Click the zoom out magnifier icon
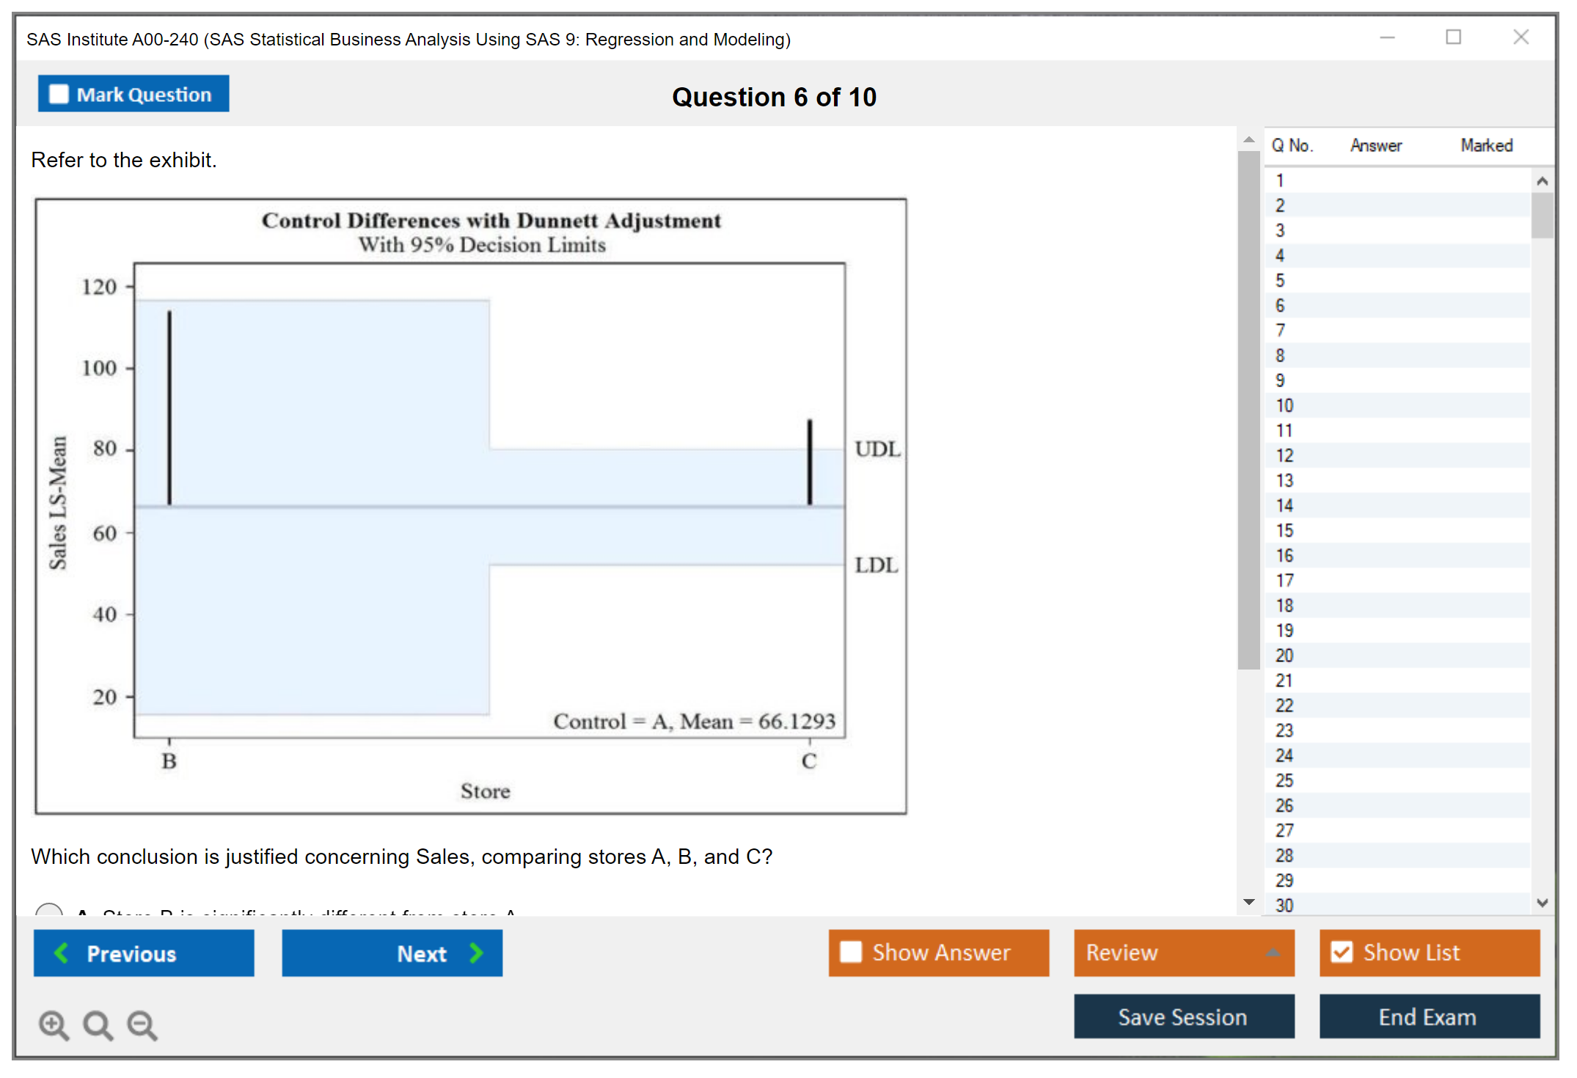This screenshot has width=1577, height=1078. click(142, 1024)
